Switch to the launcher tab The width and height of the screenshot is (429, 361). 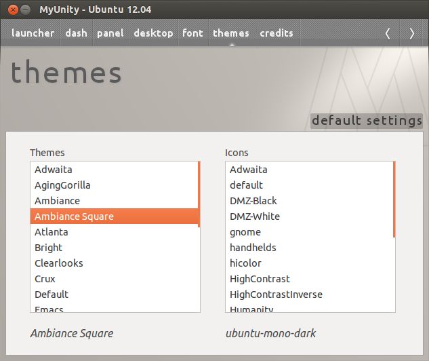point(33,33)
